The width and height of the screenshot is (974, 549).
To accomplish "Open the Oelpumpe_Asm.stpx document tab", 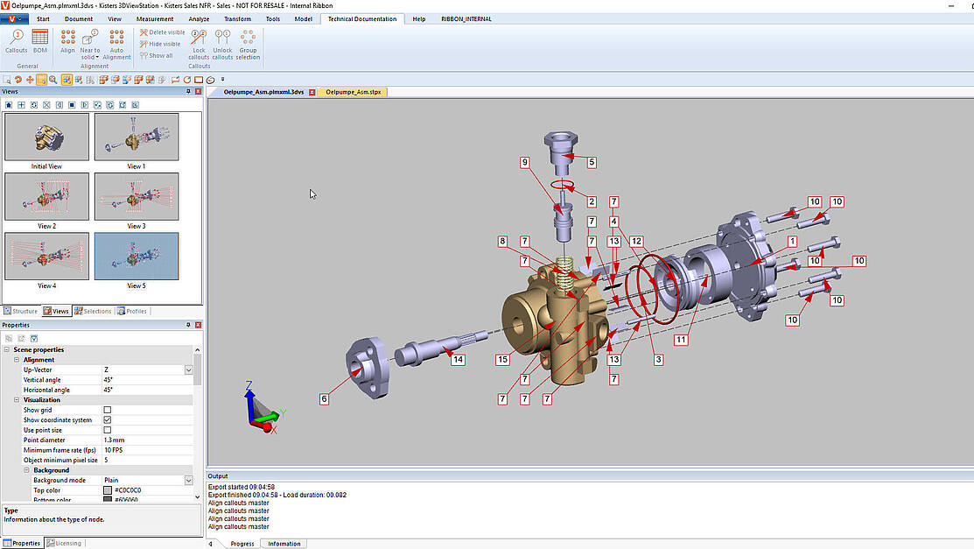I will pyautogui.click(x=353, y=92).
